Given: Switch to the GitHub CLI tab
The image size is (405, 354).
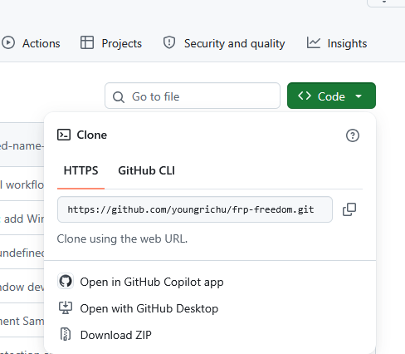Looking at the screenshot, I should pyautogui.click(x=146, y=170).
